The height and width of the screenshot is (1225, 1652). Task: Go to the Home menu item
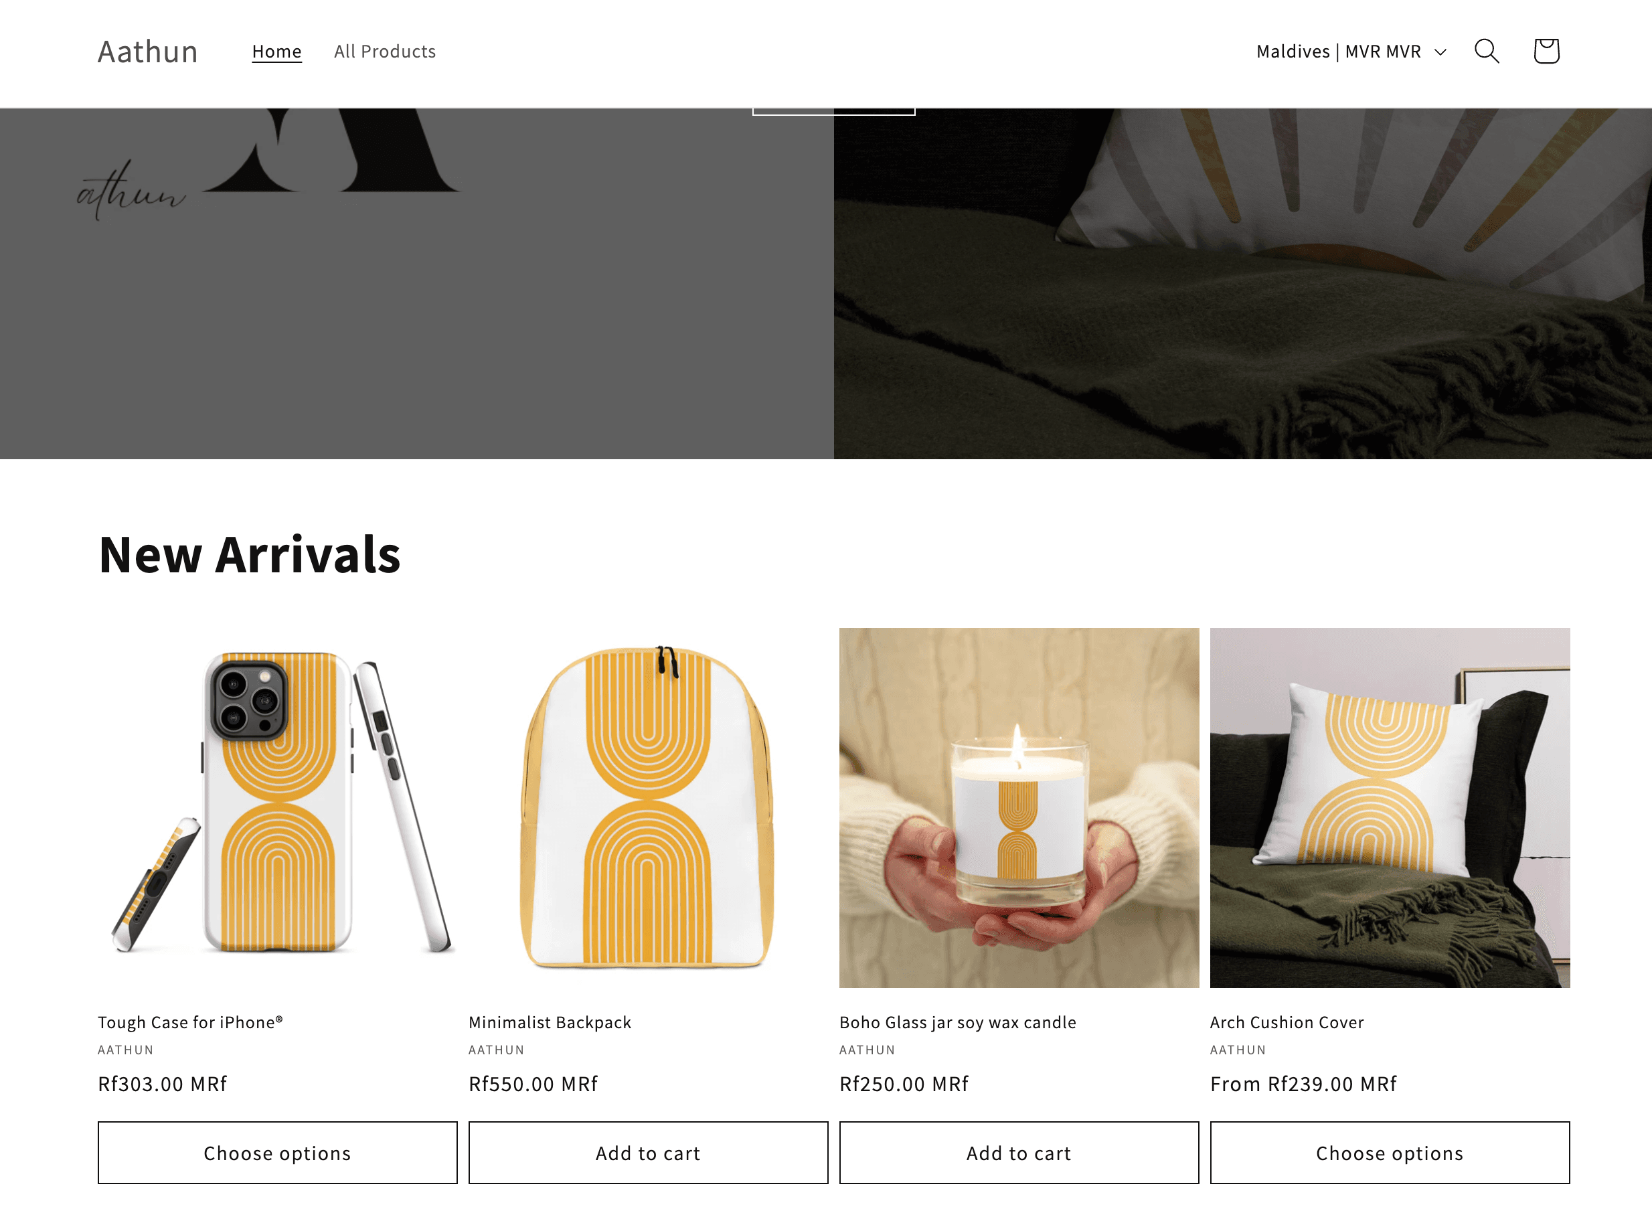(276, 51)
